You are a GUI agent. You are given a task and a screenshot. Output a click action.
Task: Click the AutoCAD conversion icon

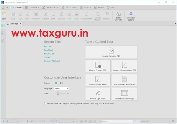61,16
